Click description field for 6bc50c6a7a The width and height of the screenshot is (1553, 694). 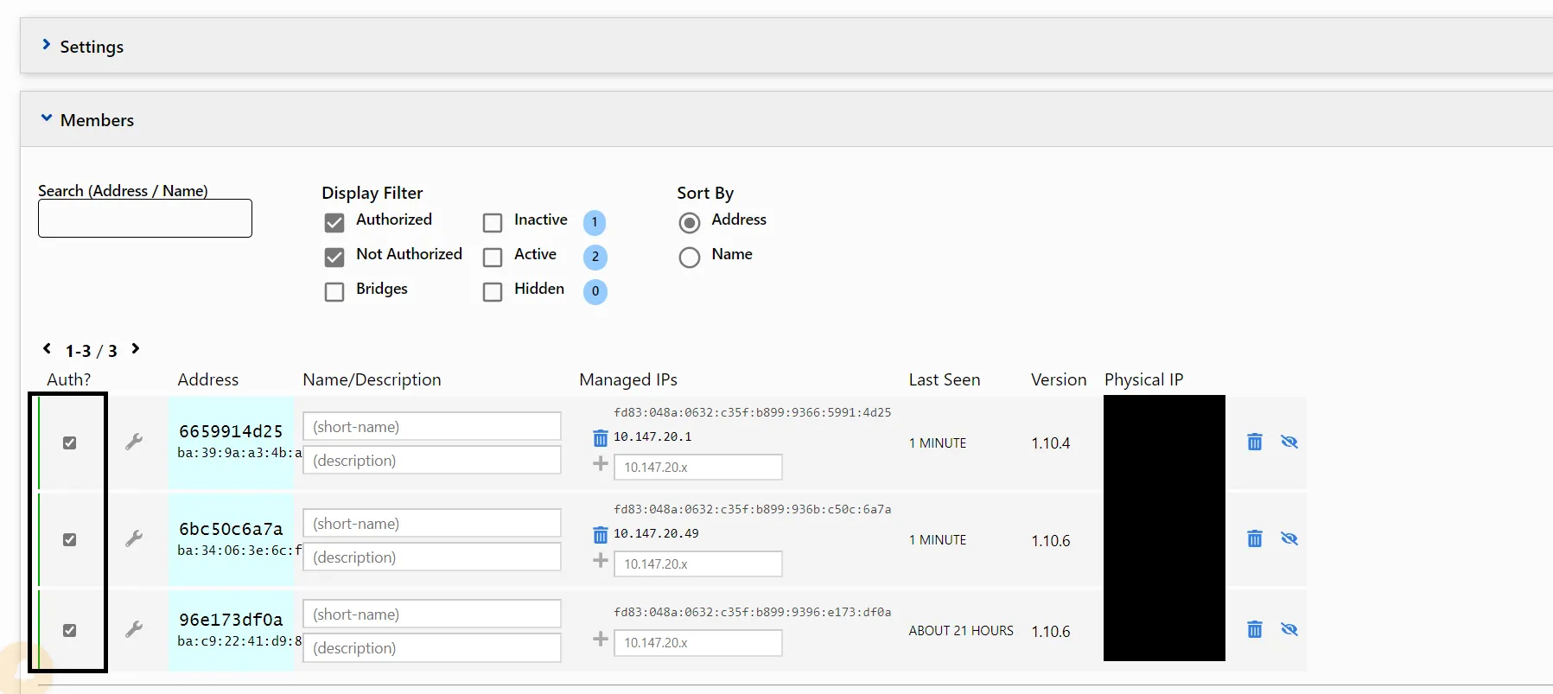click(432, 557)
